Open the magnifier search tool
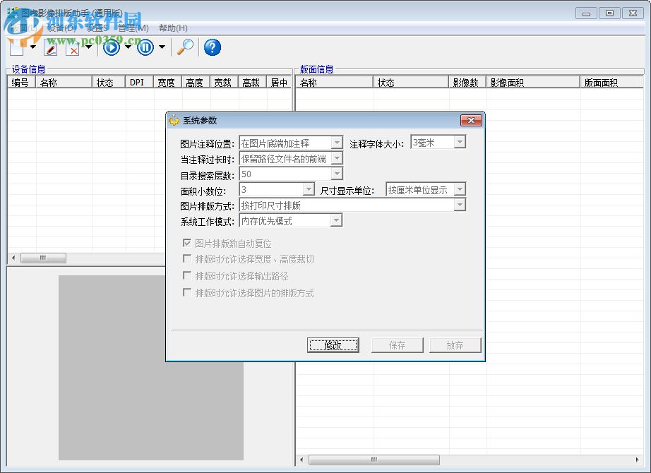 click(186, 47)
